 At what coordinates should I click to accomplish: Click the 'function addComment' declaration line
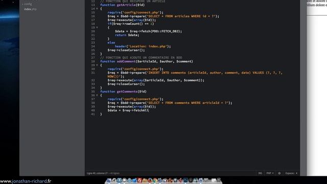click(147, 61)
